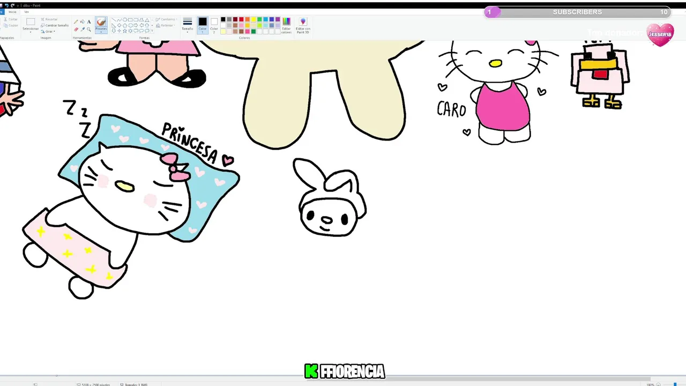Click the Undo arrow in title bar
The width and height of the screenshot is (686, 386).
coord(6,5)
